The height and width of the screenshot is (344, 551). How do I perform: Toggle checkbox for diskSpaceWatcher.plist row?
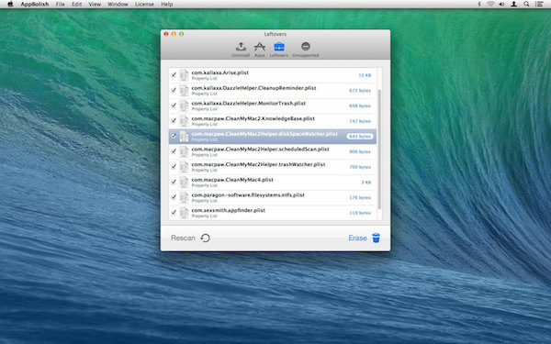(174, 136)
